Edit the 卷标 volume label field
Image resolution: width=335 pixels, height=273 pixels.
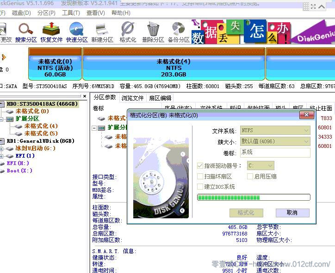pyautogui.click(x=275, y=153)
